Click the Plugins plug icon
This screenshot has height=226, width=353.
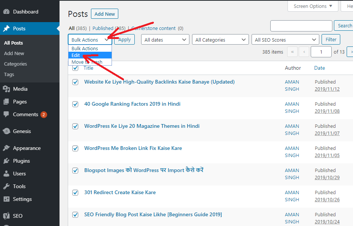coord(6,161)
